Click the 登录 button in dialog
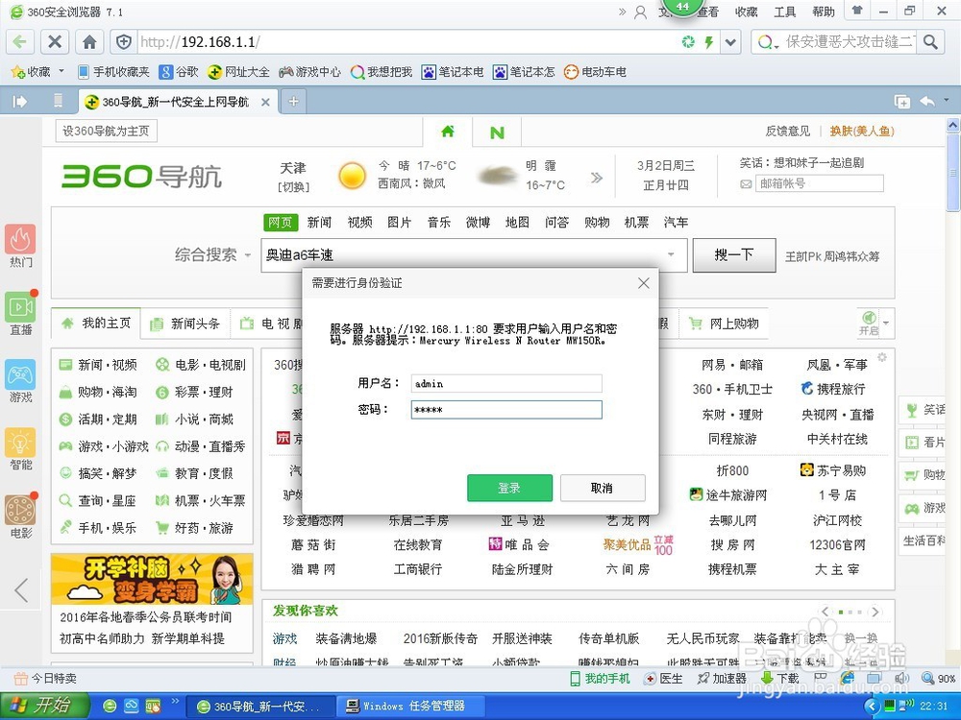The width and height of the screenshot is (961, 720). click(x=509, y=488)
